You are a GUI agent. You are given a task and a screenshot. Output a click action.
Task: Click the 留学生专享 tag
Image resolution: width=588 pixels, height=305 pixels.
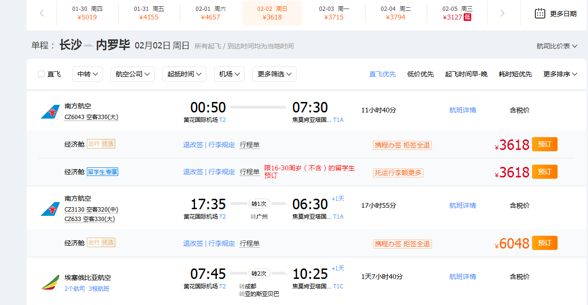tap(103, 172)
